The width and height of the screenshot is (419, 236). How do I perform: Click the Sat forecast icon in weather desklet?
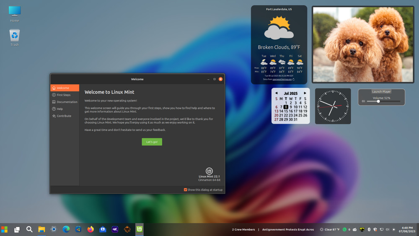(x=300, y=62)
